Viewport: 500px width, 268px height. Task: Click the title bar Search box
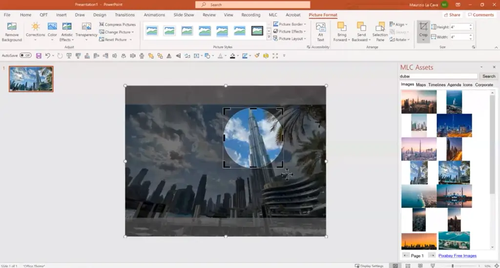(252, 5)
